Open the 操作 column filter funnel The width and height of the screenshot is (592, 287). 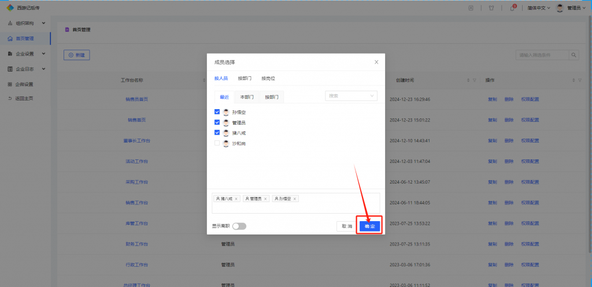pyautogui.click(x=580, y=80)
